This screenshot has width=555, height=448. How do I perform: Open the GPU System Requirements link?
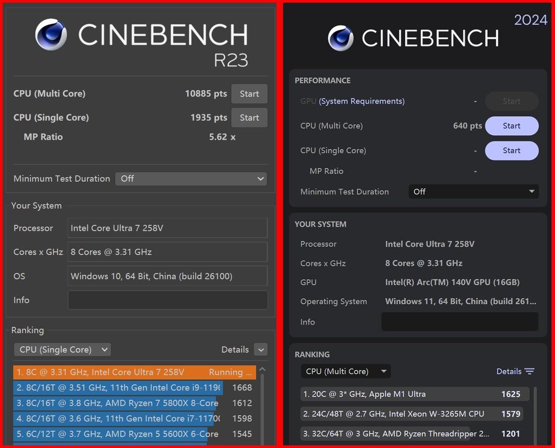tap(362, 101)
